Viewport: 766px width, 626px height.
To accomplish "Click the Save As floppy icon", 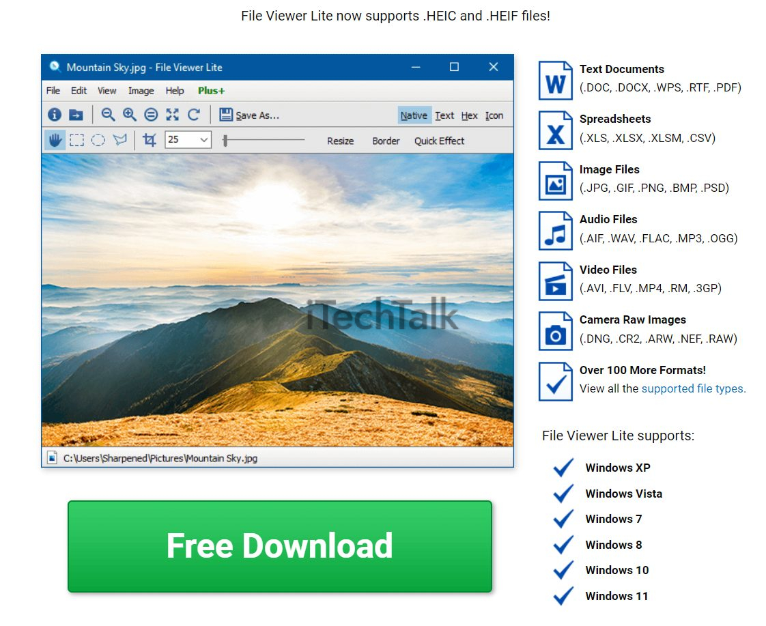I will tap(226, 115).
